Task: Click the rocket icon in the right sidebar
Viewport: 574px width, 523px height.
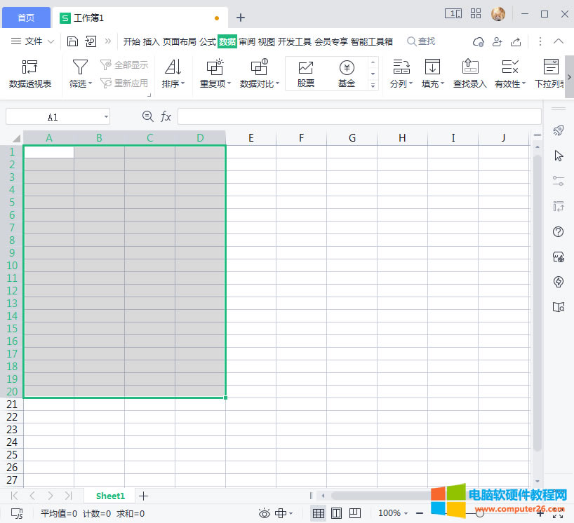Action: (559, 130)
